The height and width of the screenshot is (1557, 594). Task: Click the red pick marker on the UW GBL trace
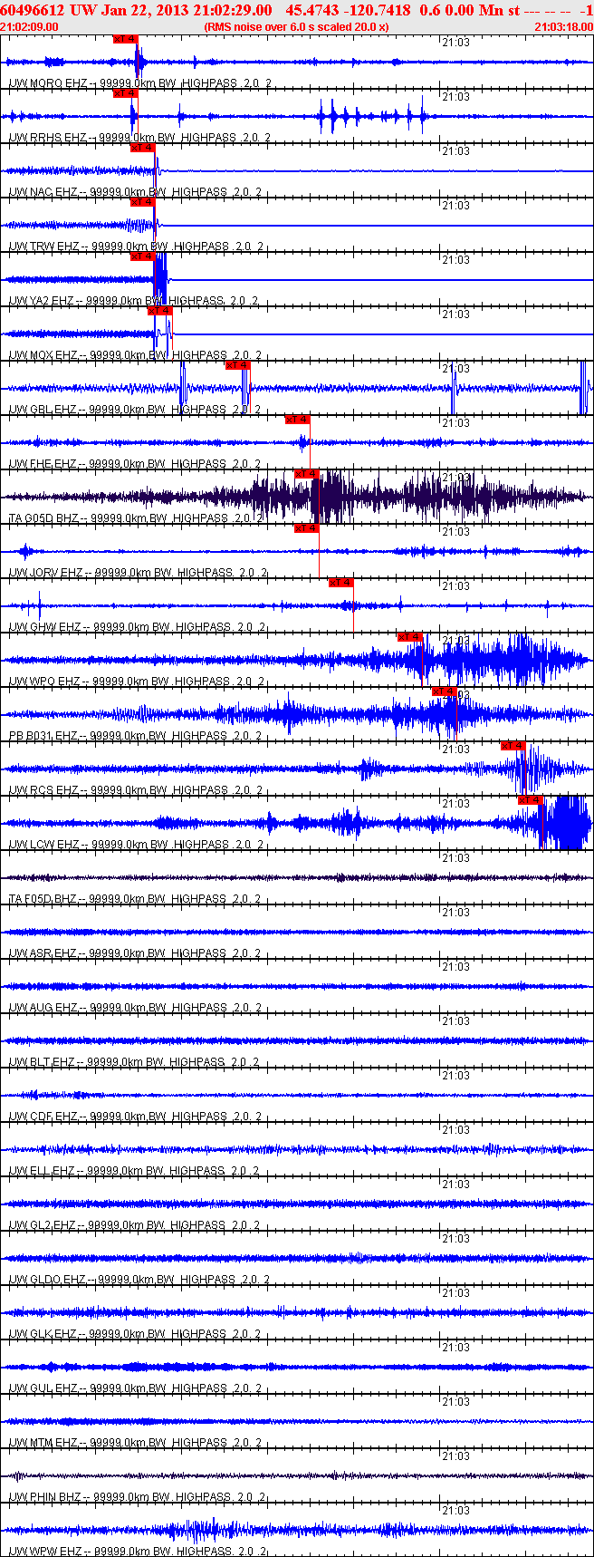pos(237,365)
